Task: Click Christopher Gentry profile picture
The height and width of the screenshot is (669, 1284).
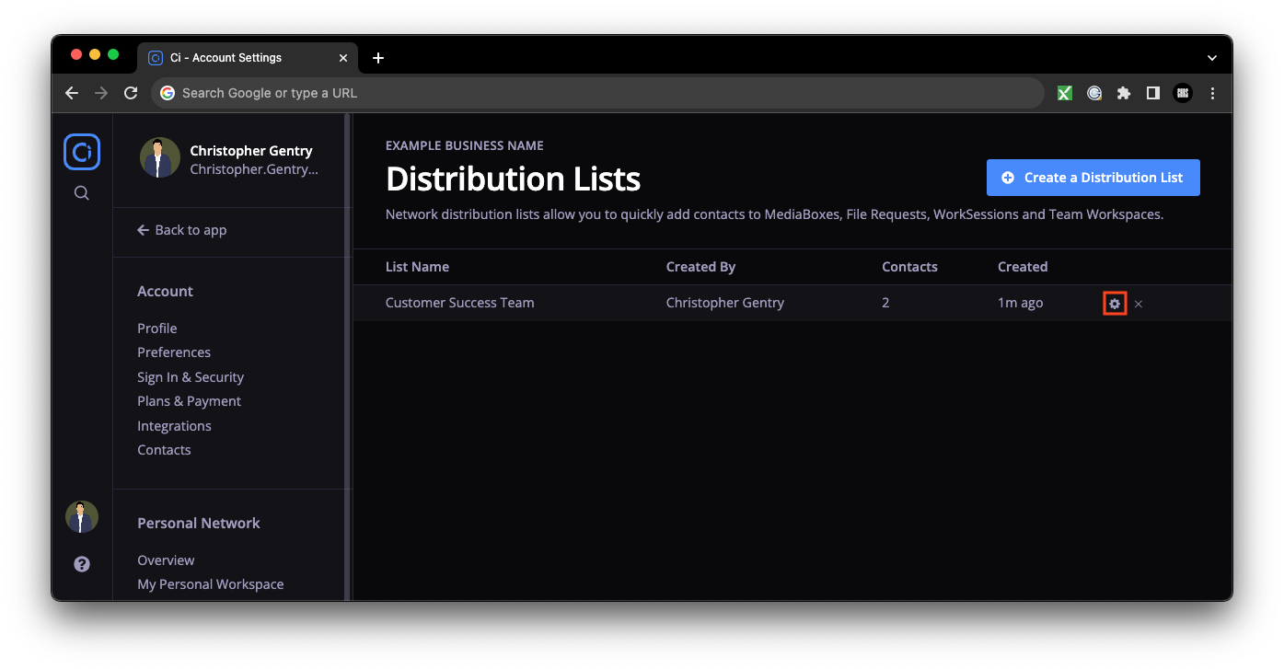Action: point(160,158)
